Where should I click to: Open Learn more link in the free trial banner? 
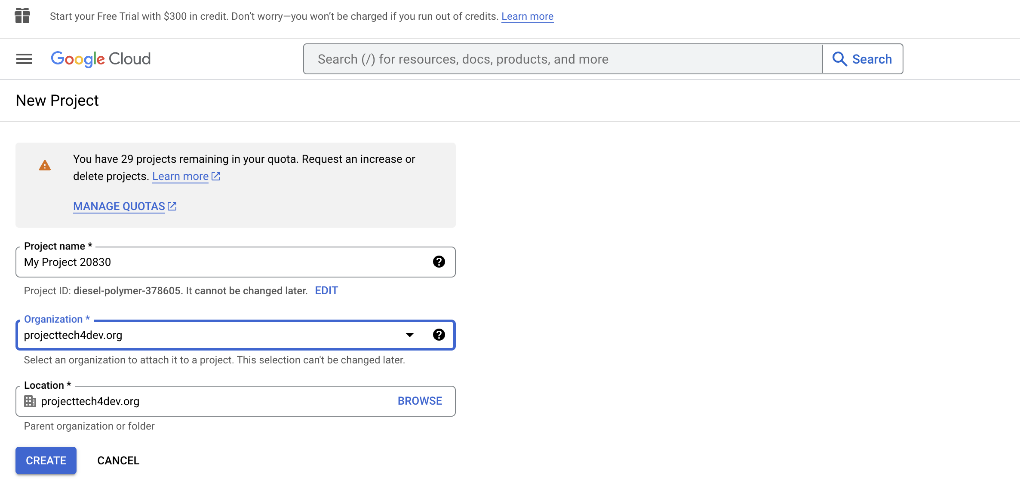click(x=527, y=16)
